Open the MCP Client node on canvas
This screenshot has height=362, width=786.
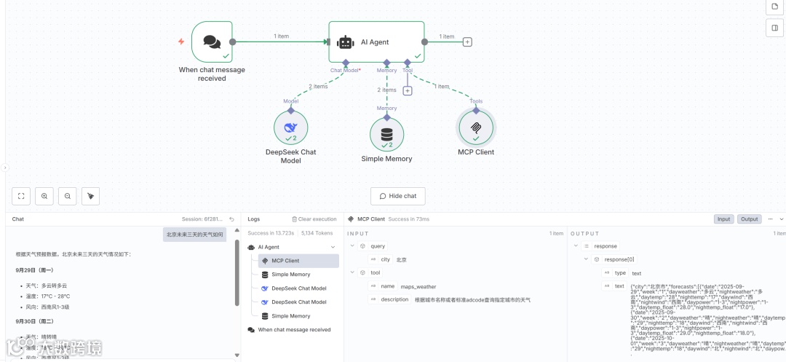coord(476,127)
